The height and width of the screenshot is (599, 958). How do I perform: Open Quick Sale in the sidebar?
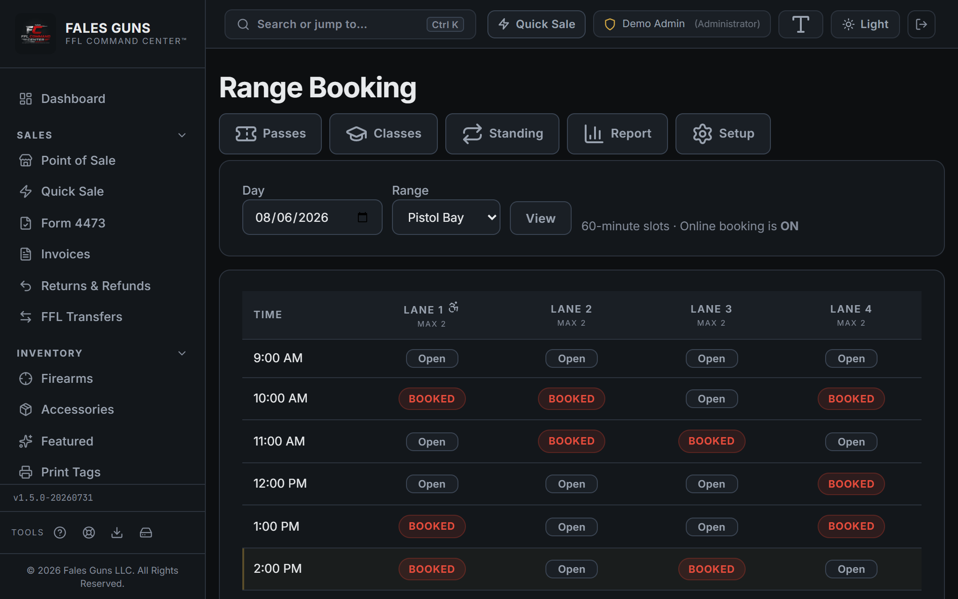(102, 191)
